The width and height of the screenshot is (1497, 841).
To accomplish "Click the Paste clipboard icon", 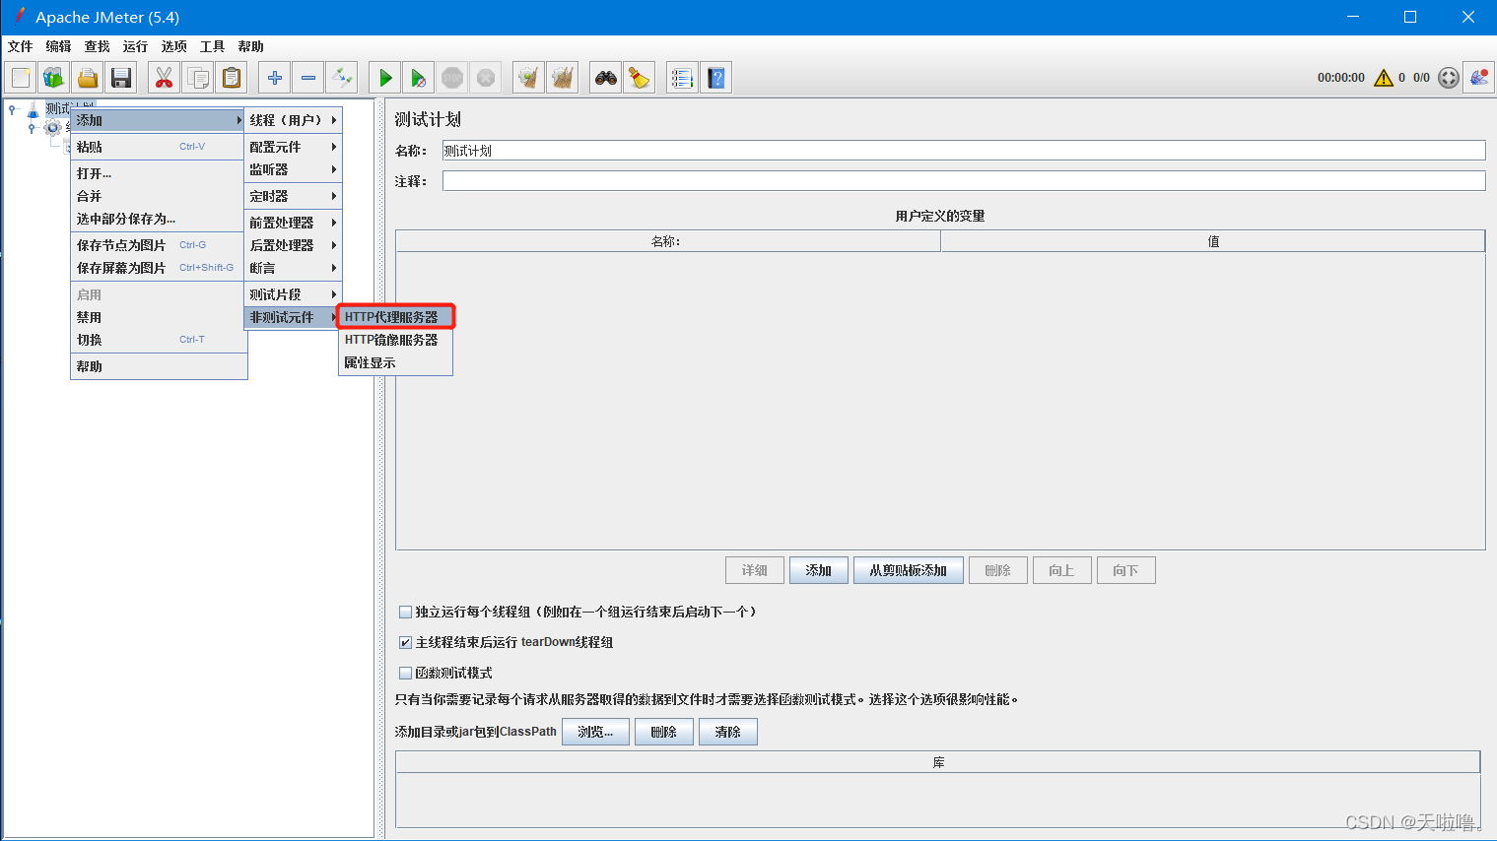I will (231, 78).
